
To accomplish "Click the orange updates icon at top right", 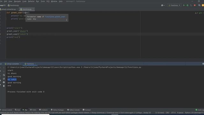I will click(x=203, y=5).
